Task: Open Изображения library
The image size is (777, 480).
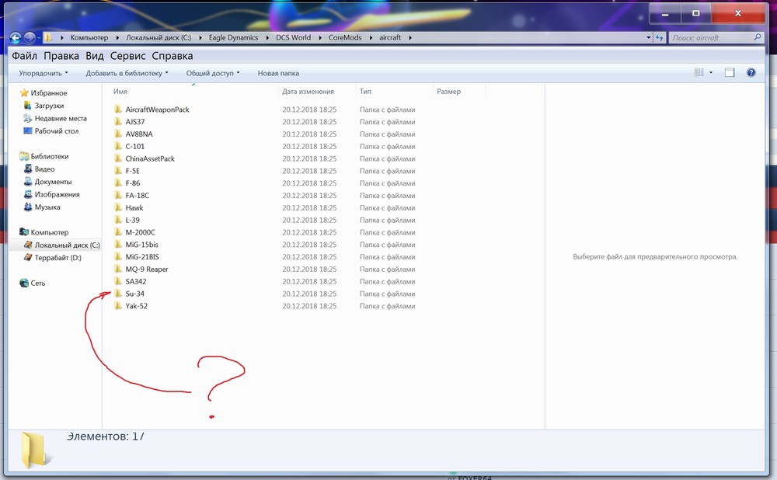Action: point(57,195)
